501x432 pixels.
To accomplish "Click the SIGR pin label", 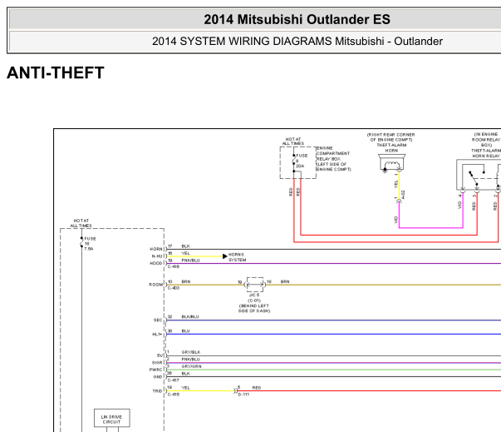I will point(157,363).
